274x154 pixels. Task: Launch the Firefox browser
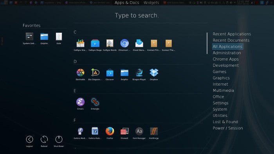(x=110, y=133)
